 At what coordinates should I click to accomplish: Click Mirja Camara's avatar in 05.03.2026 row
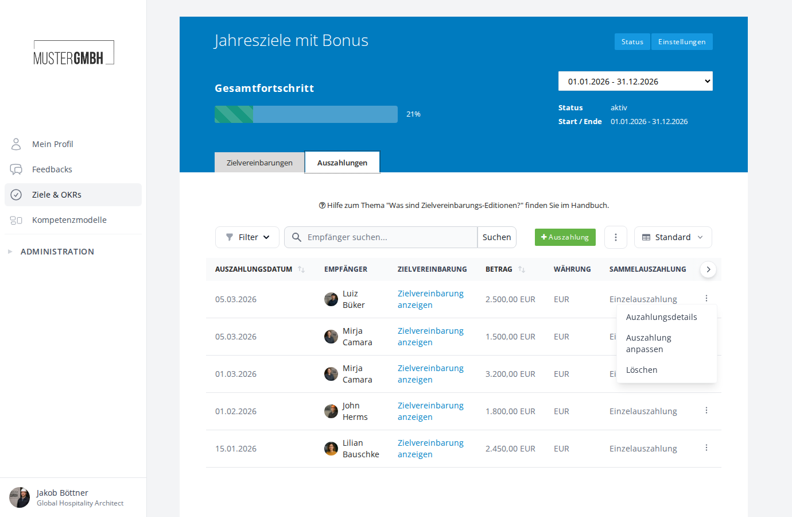click(331, 337)
